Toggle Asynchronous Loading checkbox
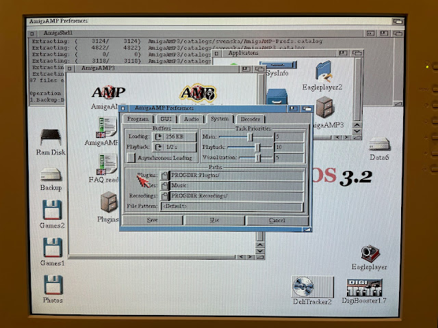438x328 pixels. pos(131,158)
